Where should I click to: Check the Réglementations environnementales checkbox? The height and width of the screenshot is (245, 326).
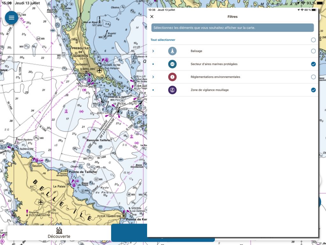313,77
